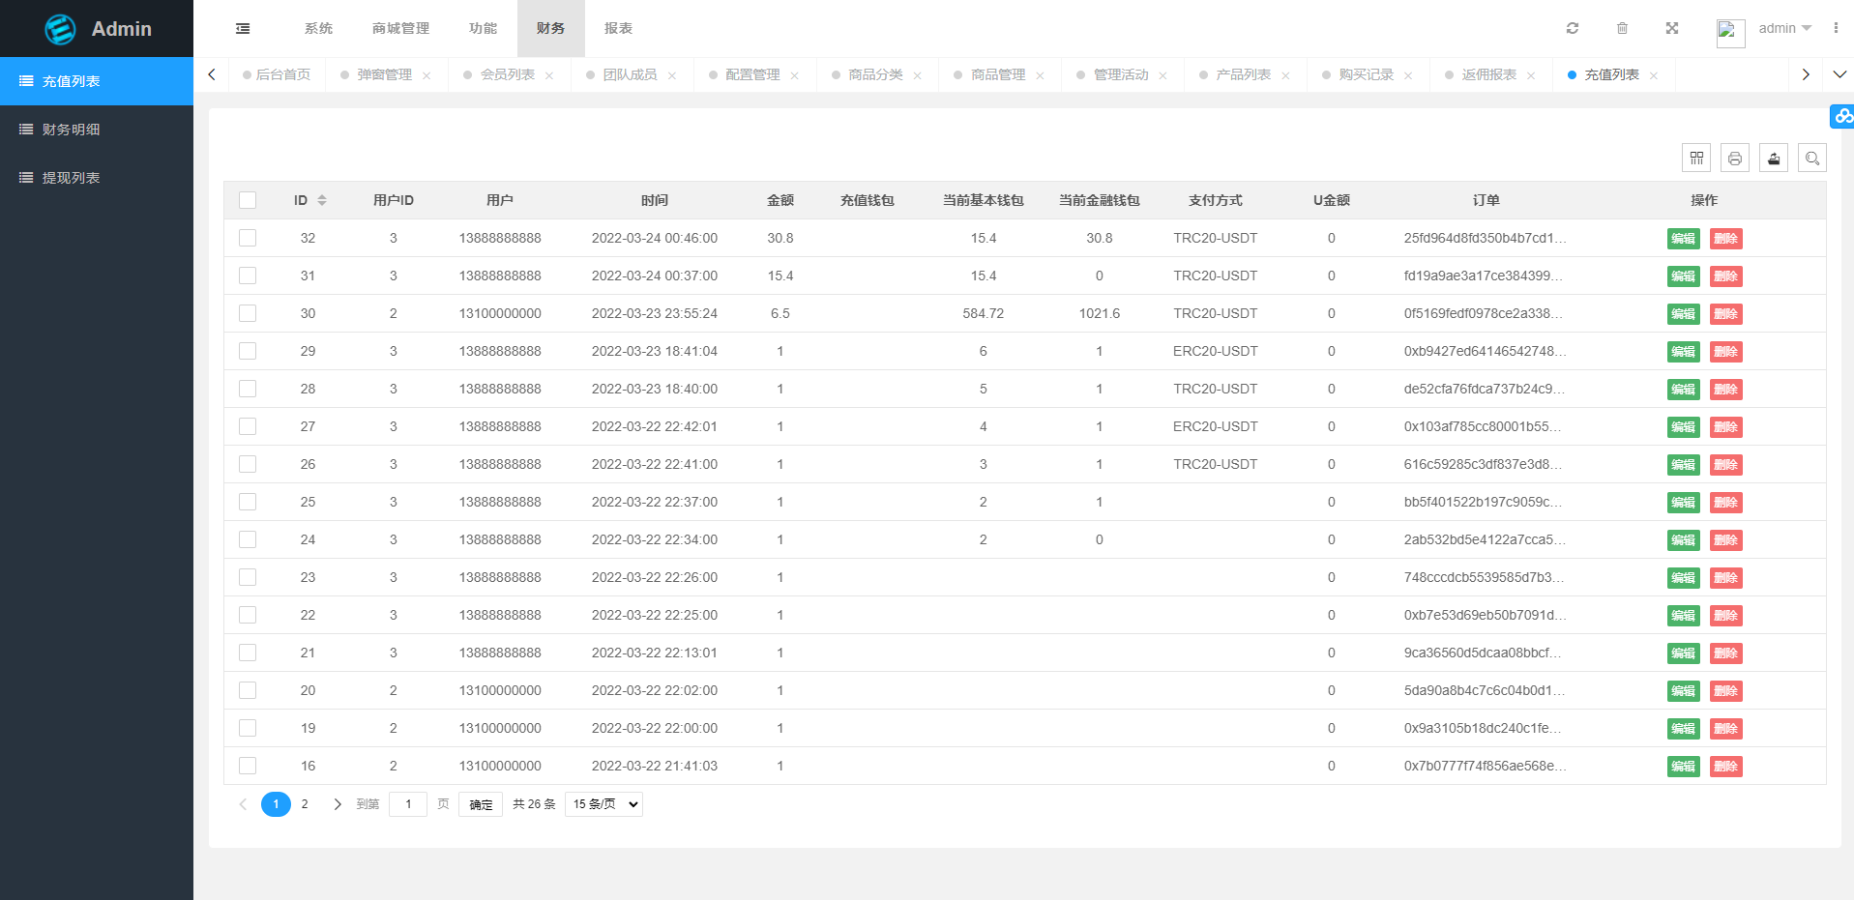Open table search with the magnifier icon
1854x900 pixels.
pyautogui.click(x=1812, y=157)
